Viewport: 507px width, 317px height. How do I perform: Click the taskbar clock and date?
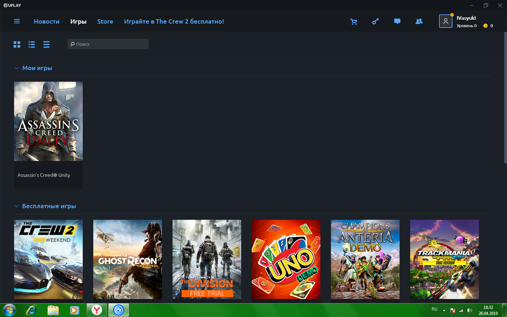point(488,310)
